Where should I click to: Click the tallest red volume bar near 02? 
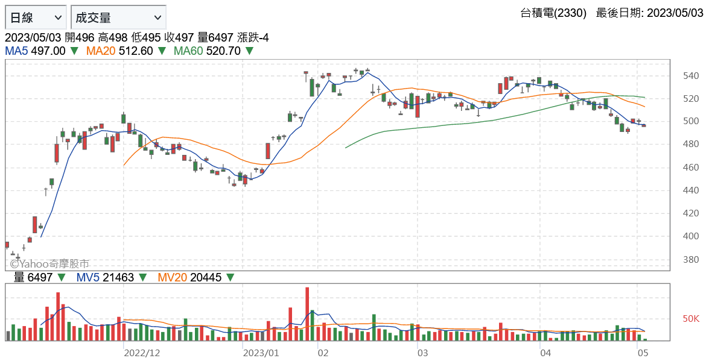click(307, 314)
